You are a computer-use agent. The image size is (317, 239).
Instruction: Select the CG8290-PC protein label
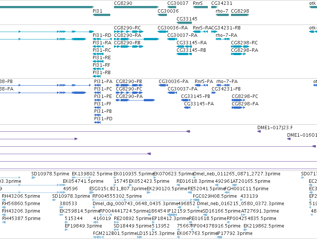(129, 89)
